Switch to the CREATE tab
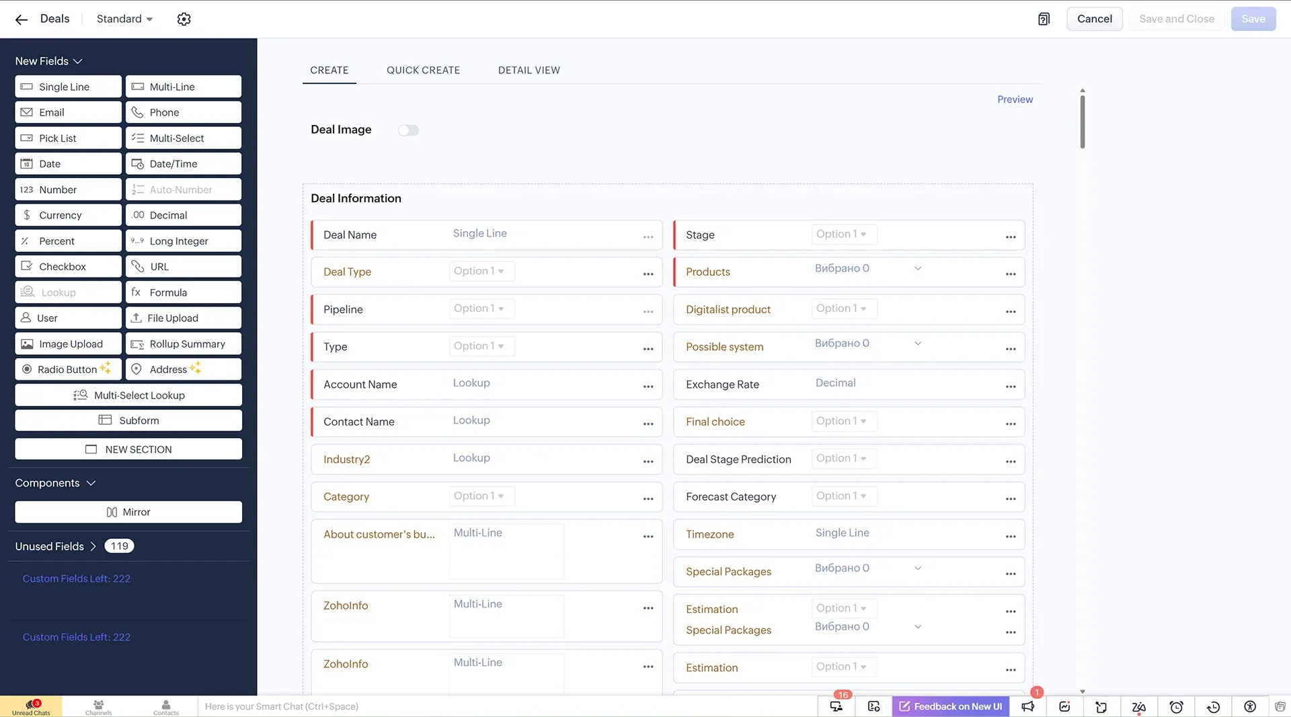This screenshot has width=1291, height=717. [329, 71]
